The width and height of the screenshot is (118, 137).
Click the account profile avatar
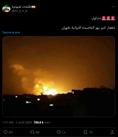coord(6,9)
